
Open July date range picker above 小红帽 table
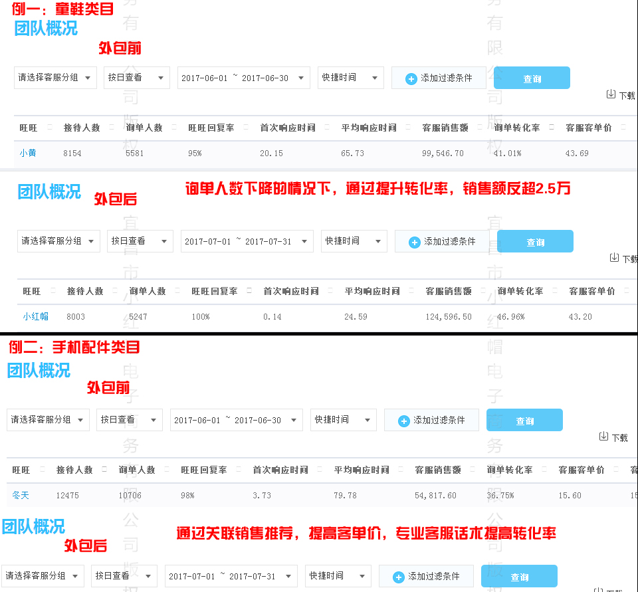247,241
